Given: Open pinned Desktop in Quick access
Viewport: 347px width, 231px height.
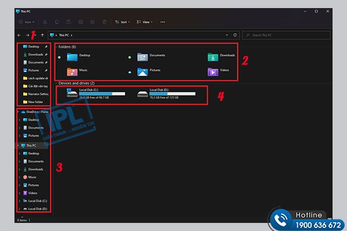Looking at the screenshot, I should 34,47.
